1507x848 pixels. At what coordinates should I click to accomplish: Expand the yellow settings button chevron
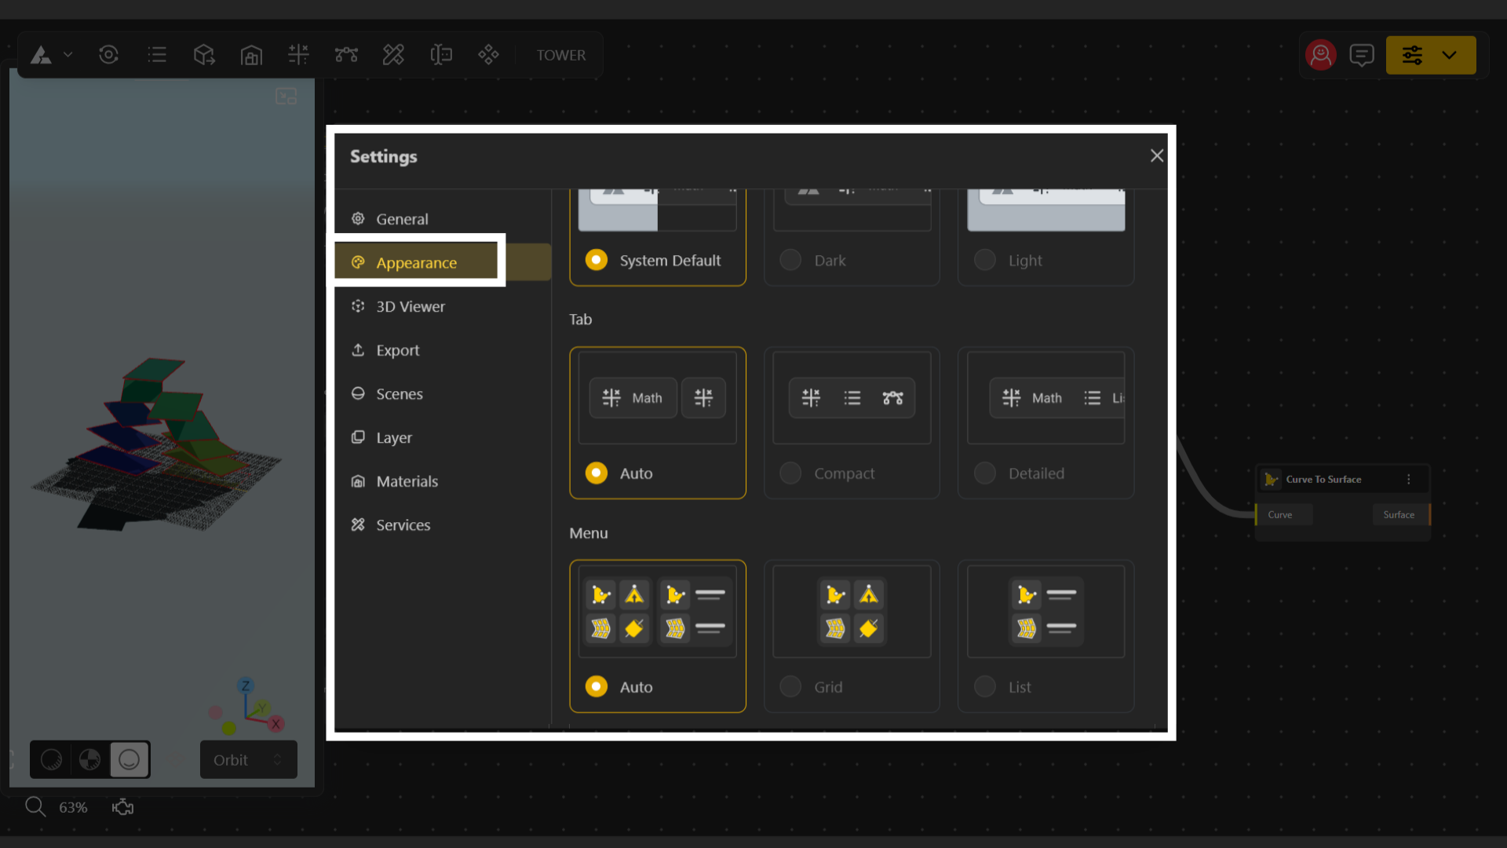click(1449, 55)
